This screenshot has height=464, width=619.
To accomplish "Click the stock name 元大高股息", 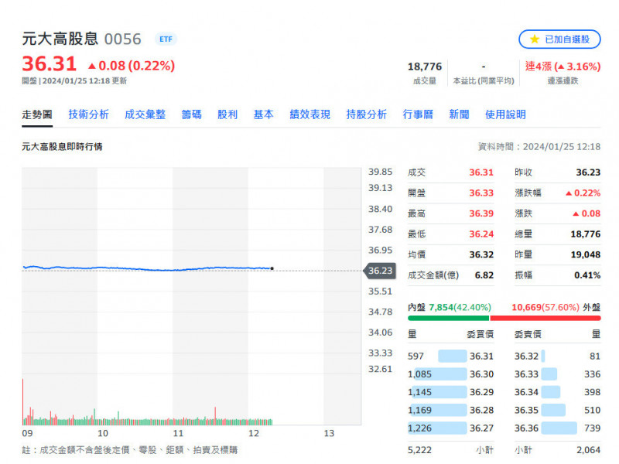I will (60, 39).
